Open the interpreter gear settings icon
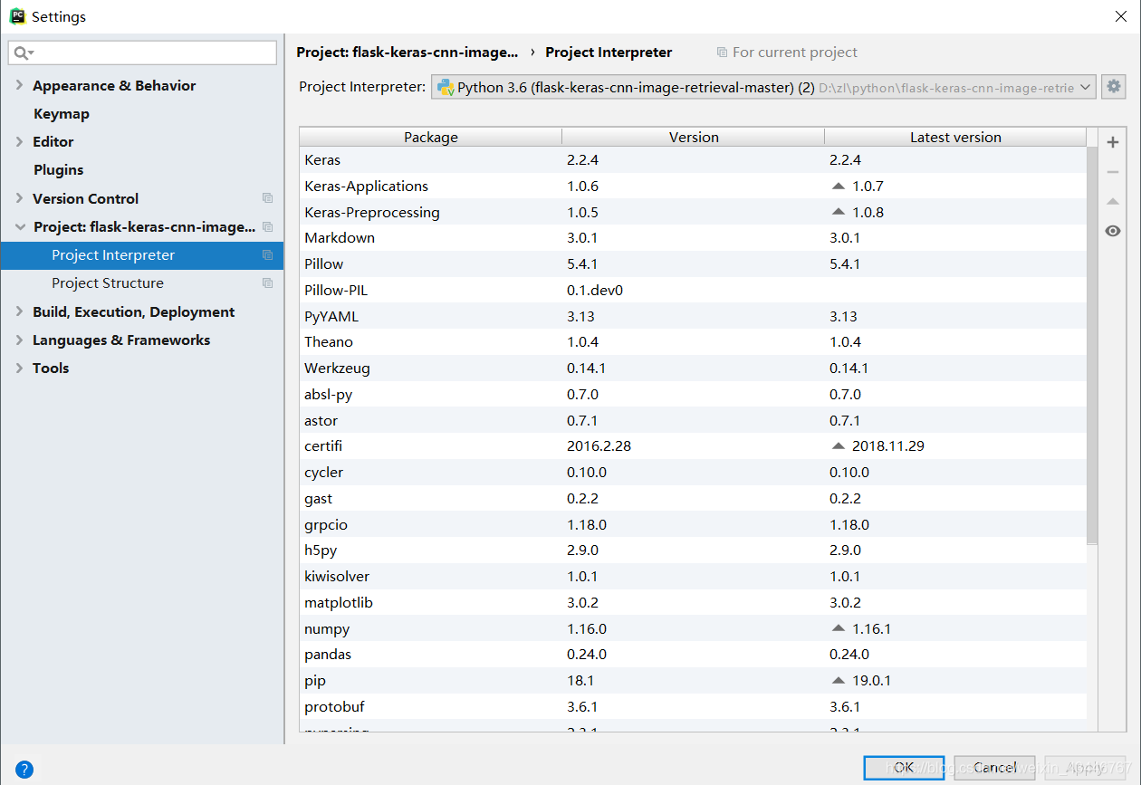Image resolution: width=1141 pixels, height=785 pixels. click(x=1114, y=87)
